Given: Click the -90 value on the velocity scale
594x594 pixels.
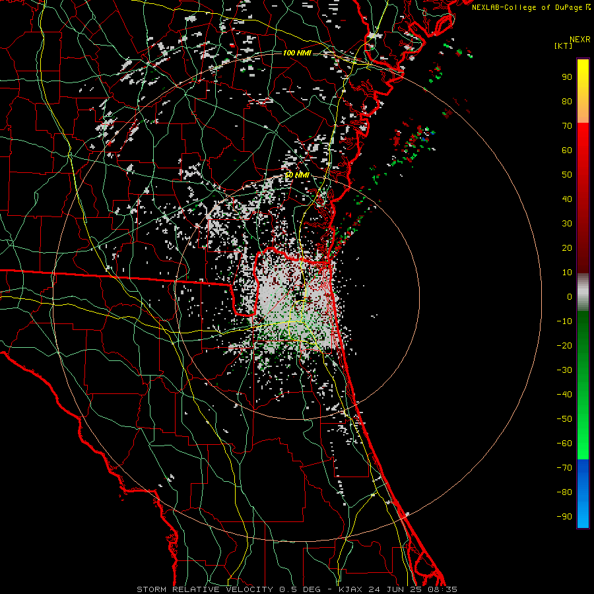Looking at the screenshot, I should click(564, 517).
